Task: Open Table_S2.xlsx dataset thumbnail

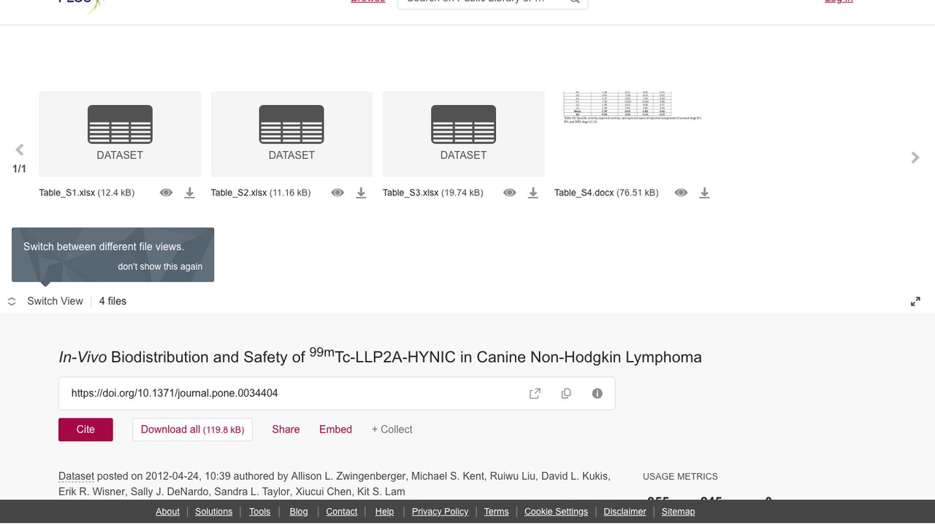Action: [291, 133]
